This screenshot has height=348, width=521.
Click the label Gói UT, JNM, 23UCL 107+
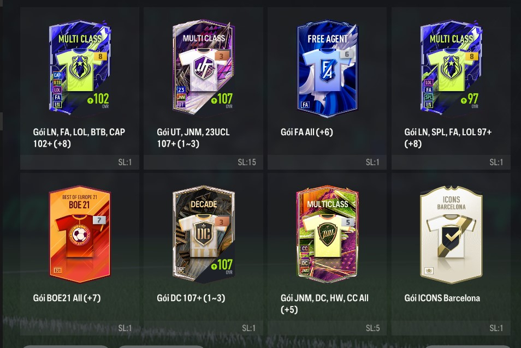[x=193, y=137]
